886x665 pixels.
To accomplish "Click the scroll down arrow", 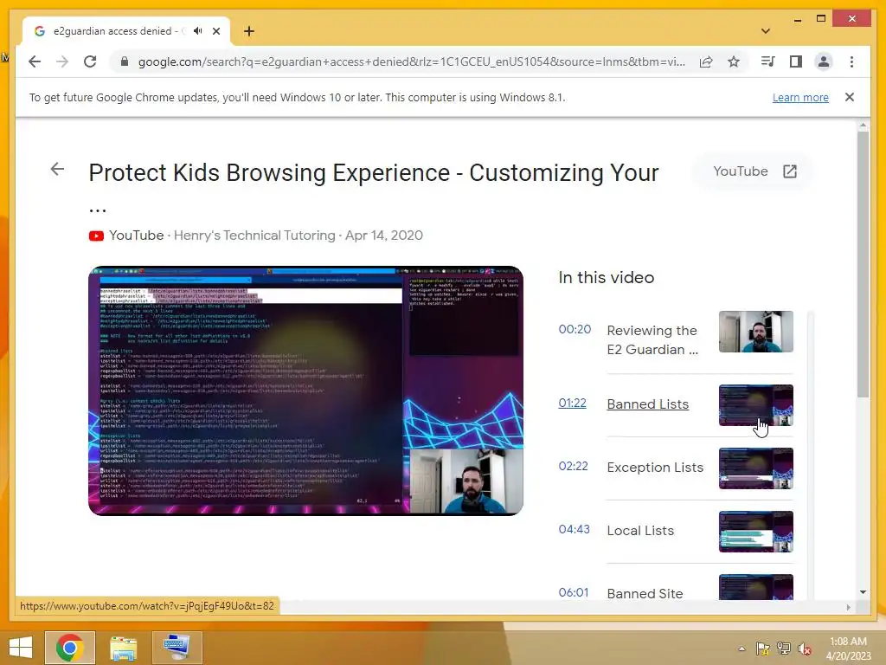I will [863, 592].
